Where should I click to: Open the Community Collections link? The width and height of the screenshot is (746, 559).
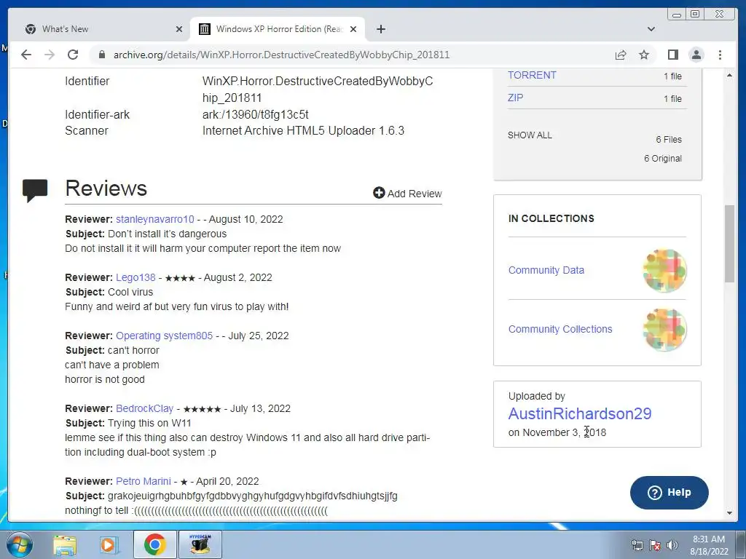pos(560,329)
